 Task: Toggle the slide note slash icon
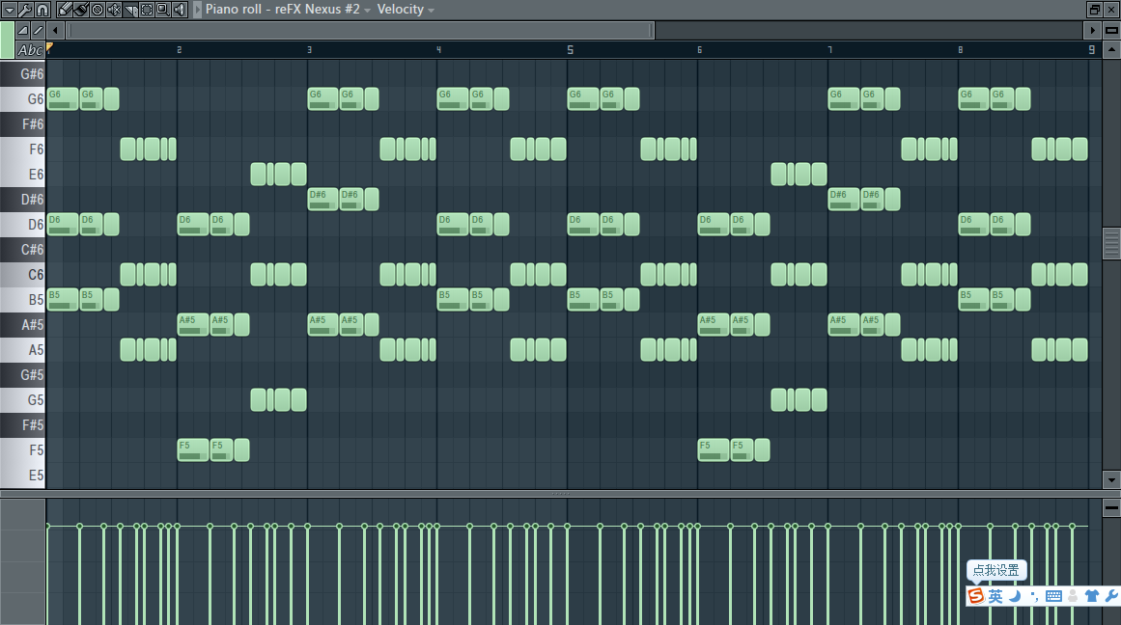coord(38,30)
